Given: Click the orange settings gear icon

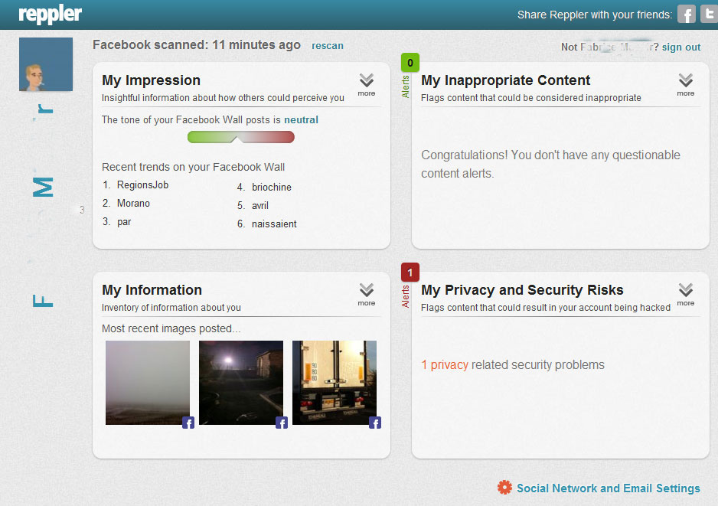Looking at the screenshot, I should [x=504, y=487].
